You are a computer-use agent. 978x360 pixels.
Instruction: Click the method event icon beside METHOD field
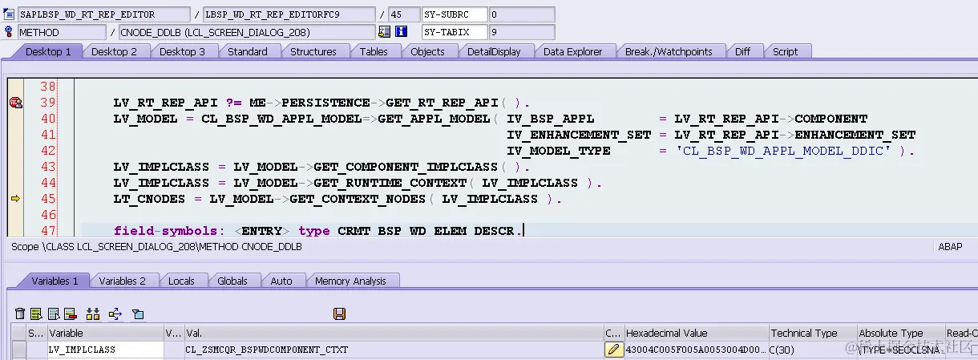click(9, 32)
